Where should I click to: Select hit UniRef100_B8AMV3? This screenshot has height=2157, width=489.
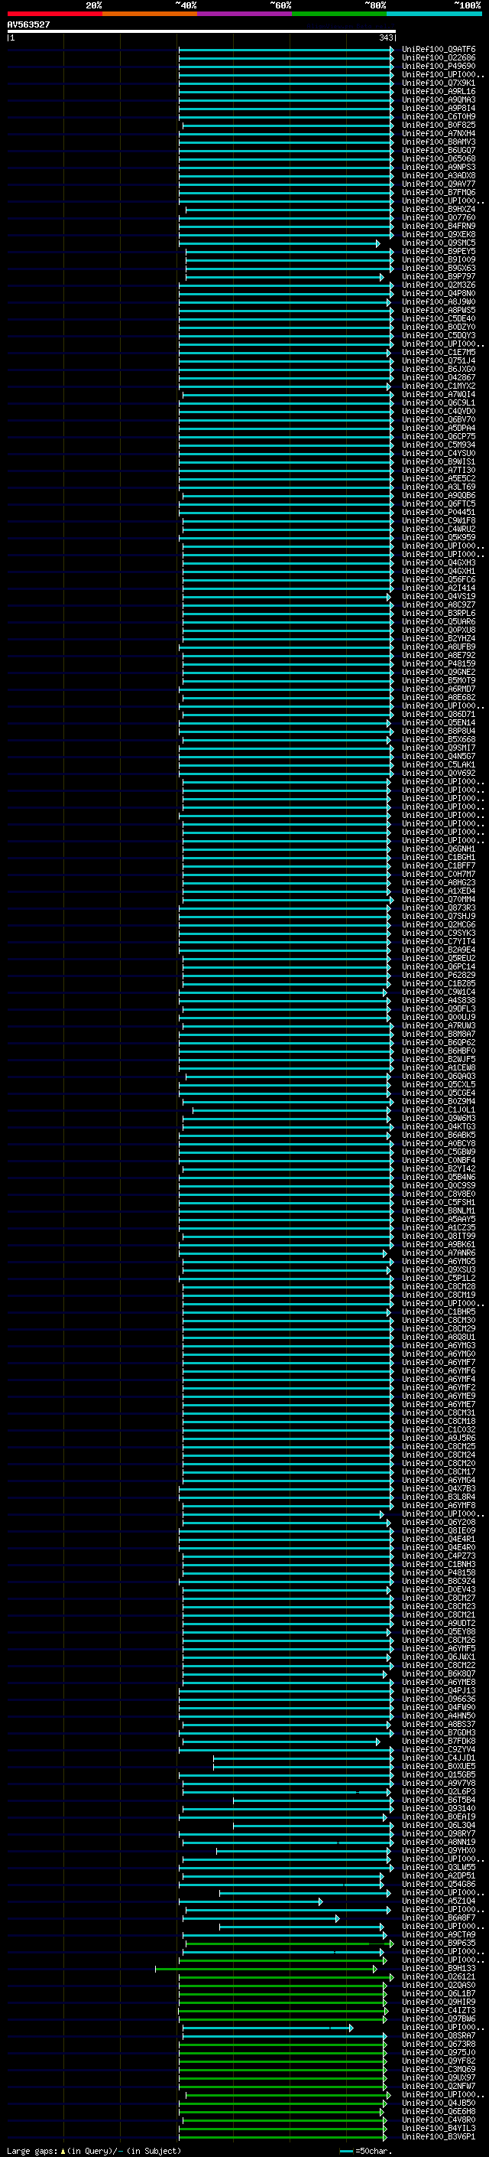coord(438,142)
